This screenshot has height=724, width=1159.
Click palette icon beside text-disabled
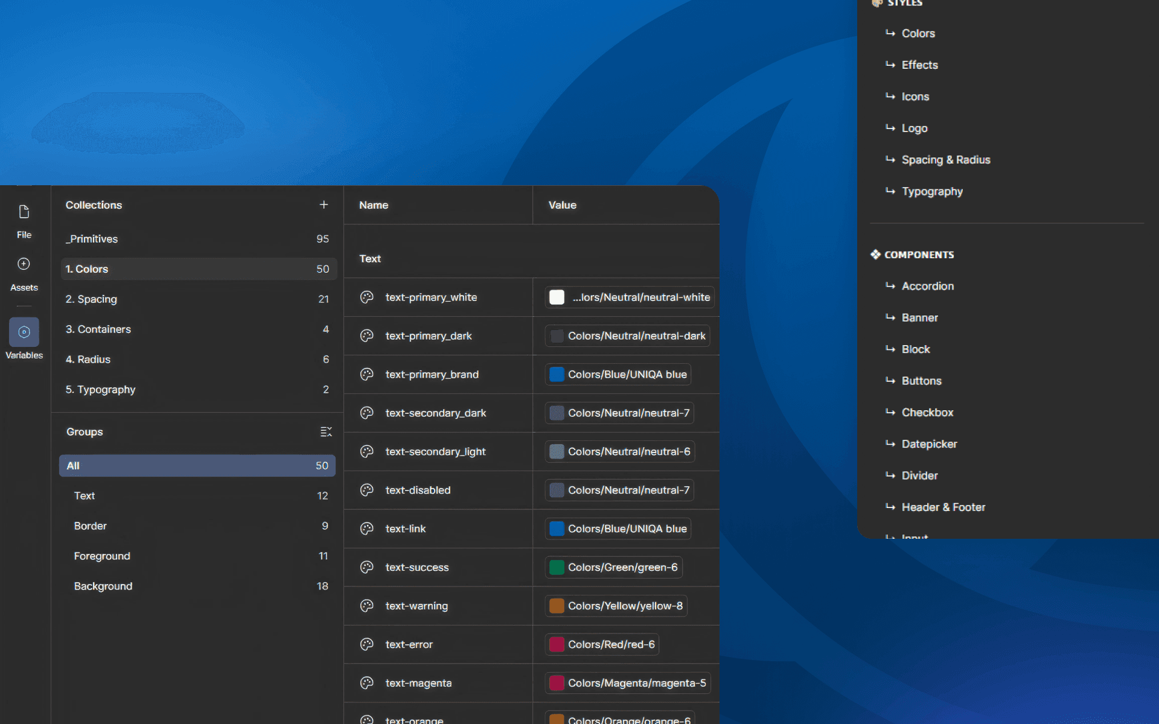point(367,491)
